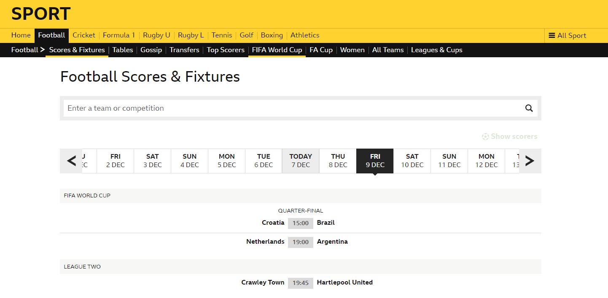
Task: Open the Women football page
Action: pos(352,50)
